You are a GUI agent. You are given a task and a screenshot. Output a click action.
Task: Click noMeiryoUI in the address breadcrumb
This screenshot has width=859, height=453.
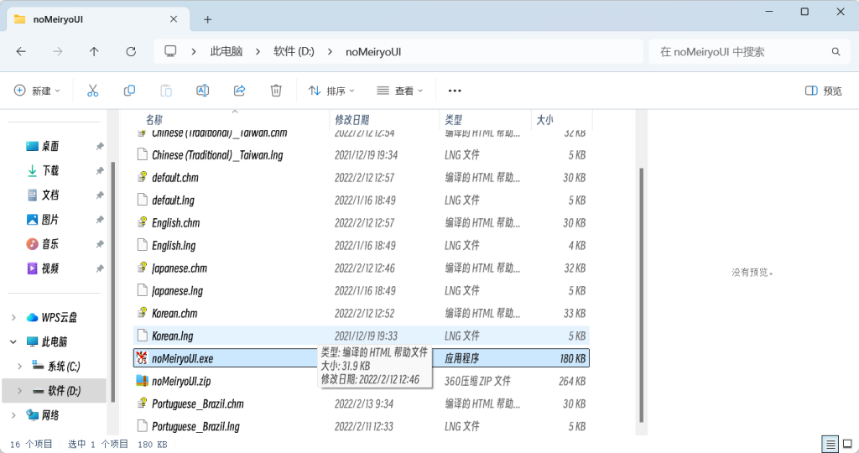373,51
